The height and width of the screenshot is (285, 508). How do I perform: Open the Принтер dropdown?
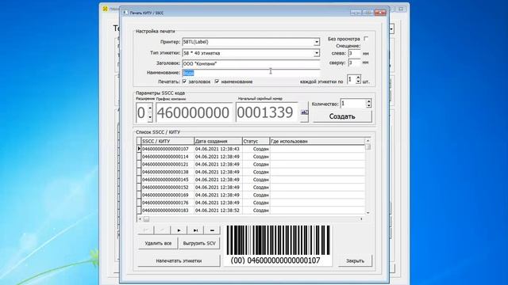tap(316, 42)
